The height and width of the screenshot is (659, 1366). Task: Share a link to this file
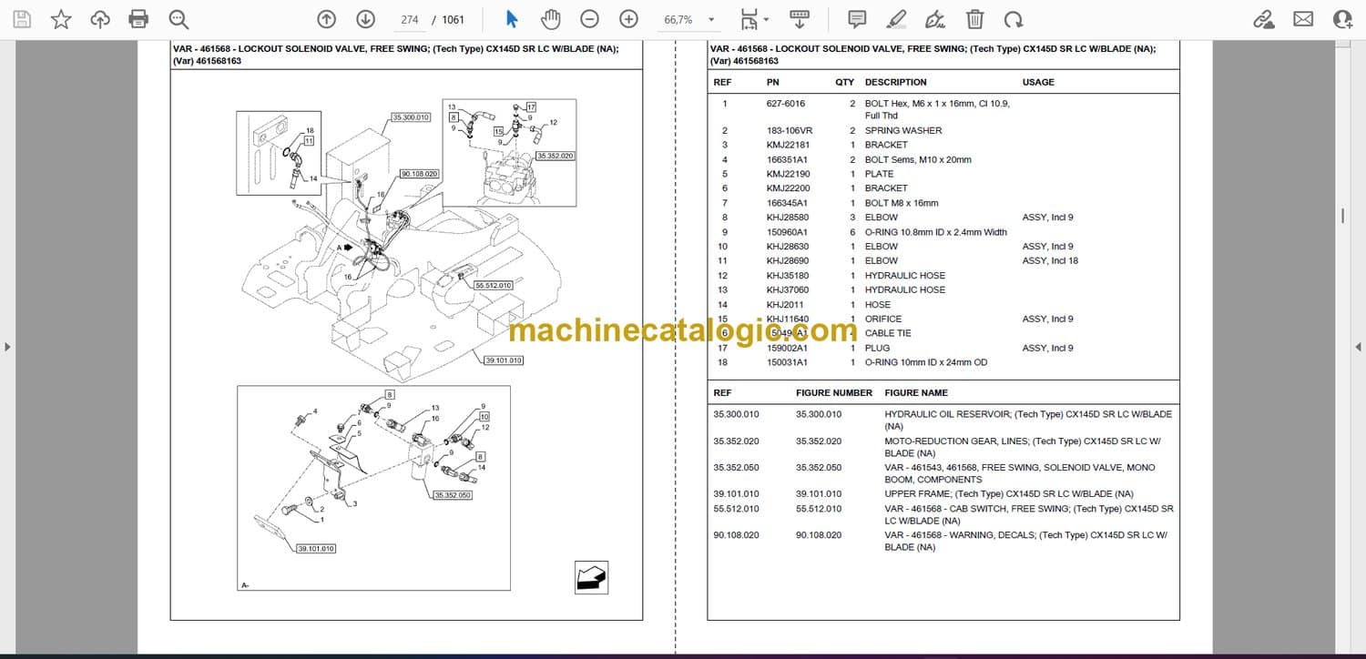coord(1264,19)
